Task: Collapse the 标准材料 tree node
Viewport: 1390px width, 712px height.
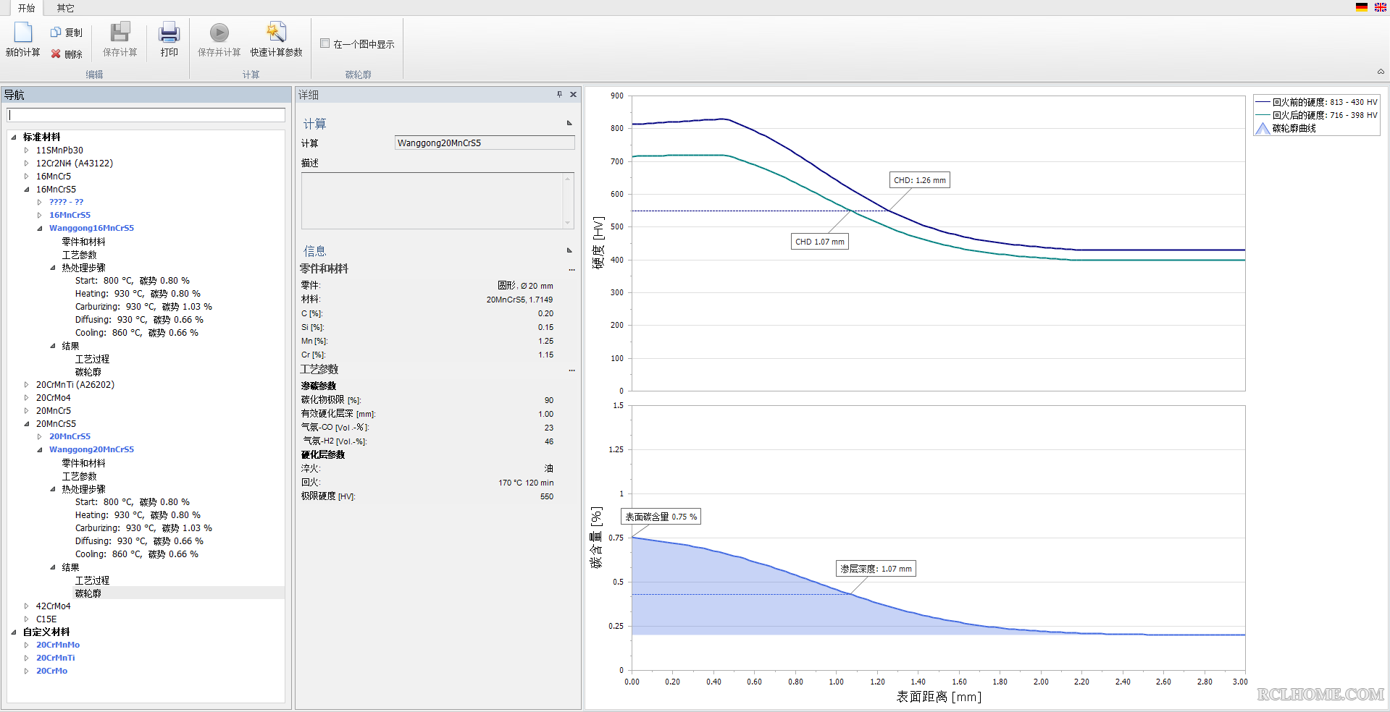Action: tap(14, 137)
